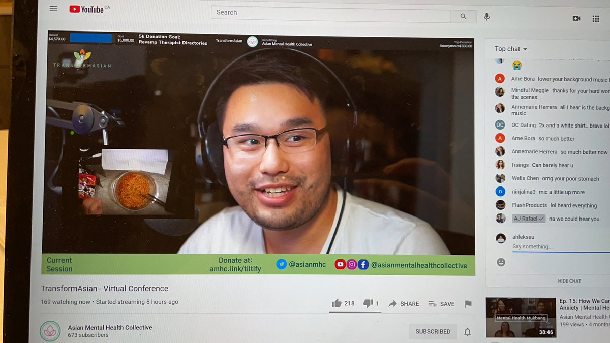Click the Say something chat field
The image size is (610, 343).
(x=561, y=247)
